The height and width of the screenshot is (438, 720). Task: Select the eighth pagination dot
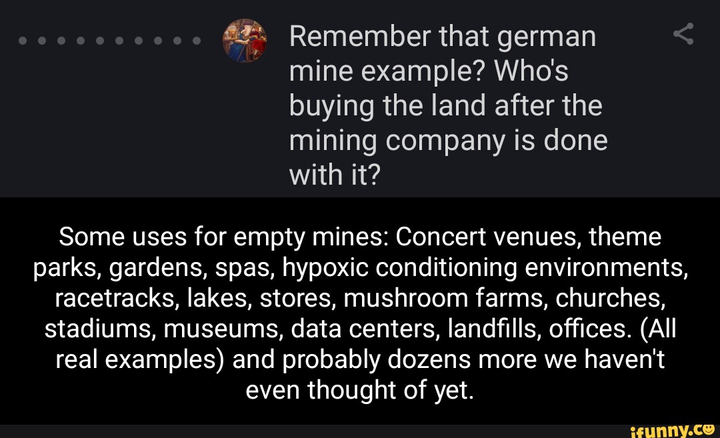point(158,40)
